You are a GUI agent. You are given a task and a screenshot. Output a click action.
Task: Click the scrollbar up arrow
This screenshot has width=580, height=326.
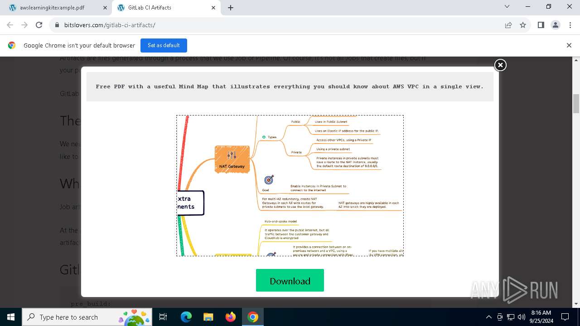pos(576,60)
